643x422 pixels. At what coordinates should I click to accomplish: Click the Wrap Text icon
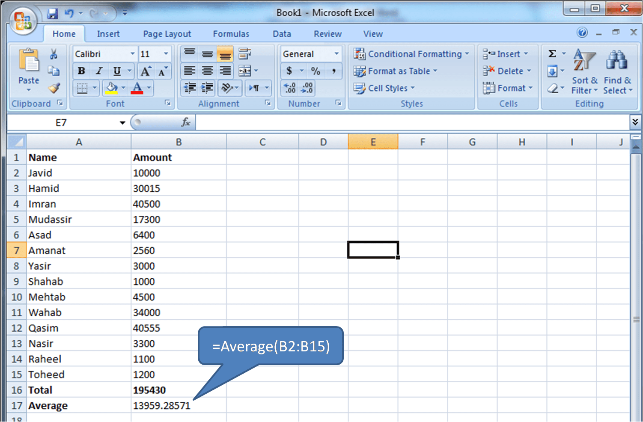pos(244,53)
